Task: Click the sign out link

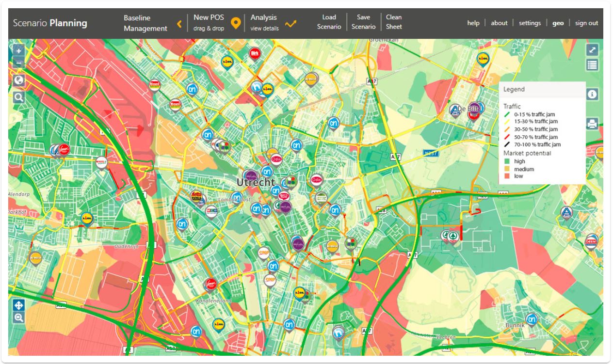Action: 587,23
